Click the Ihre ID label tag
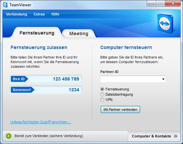Viewport: 183px width, 144px height. point(19,79)
